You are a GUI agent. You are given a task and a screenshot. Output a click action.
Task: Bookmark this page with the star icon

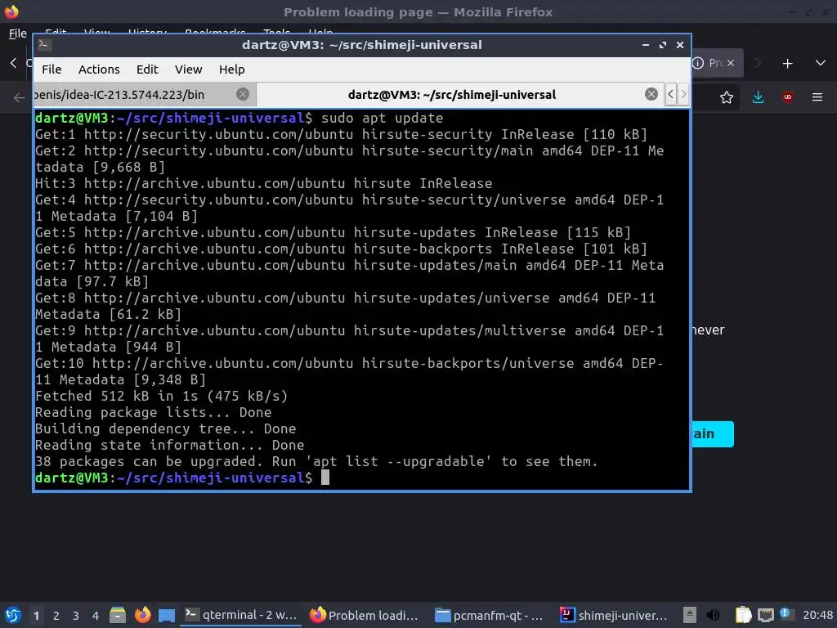click(x=726, y=97)
